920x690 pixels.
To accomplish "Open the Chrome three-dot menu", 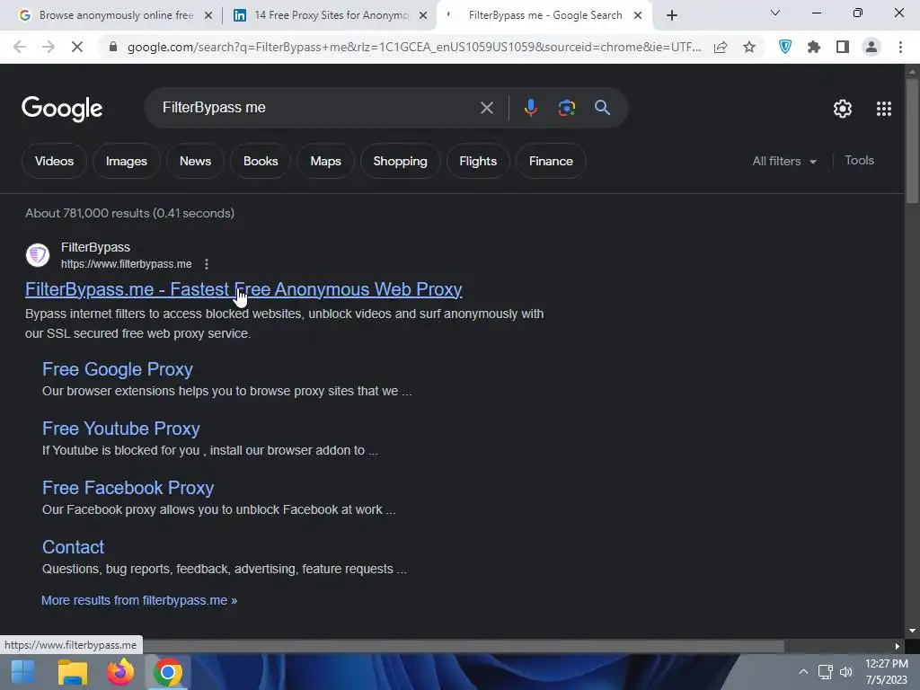I will point(900,47).
